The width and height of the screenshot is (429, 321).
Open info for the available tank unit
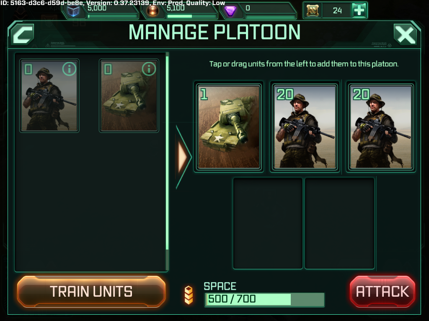[x=149, y=69]
